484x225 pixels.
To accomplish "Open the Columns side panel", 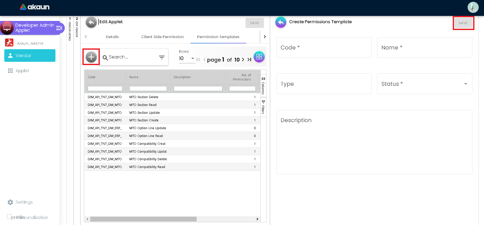I will point(263,85).
